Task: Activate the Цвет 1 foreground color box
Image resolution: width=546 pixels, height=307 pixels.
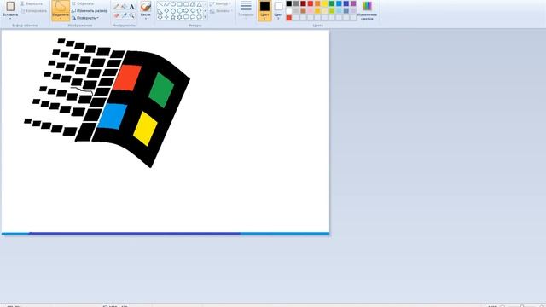Action: [x=264, y=10]
